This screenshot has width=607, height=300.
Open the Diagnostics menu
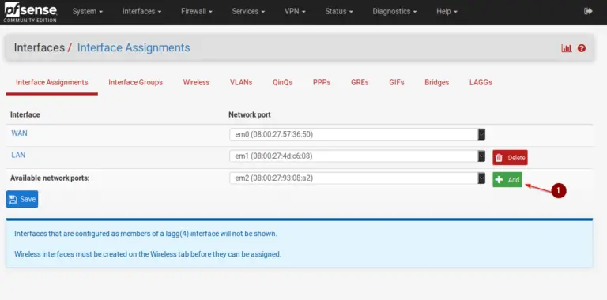[x=394, y=12]
